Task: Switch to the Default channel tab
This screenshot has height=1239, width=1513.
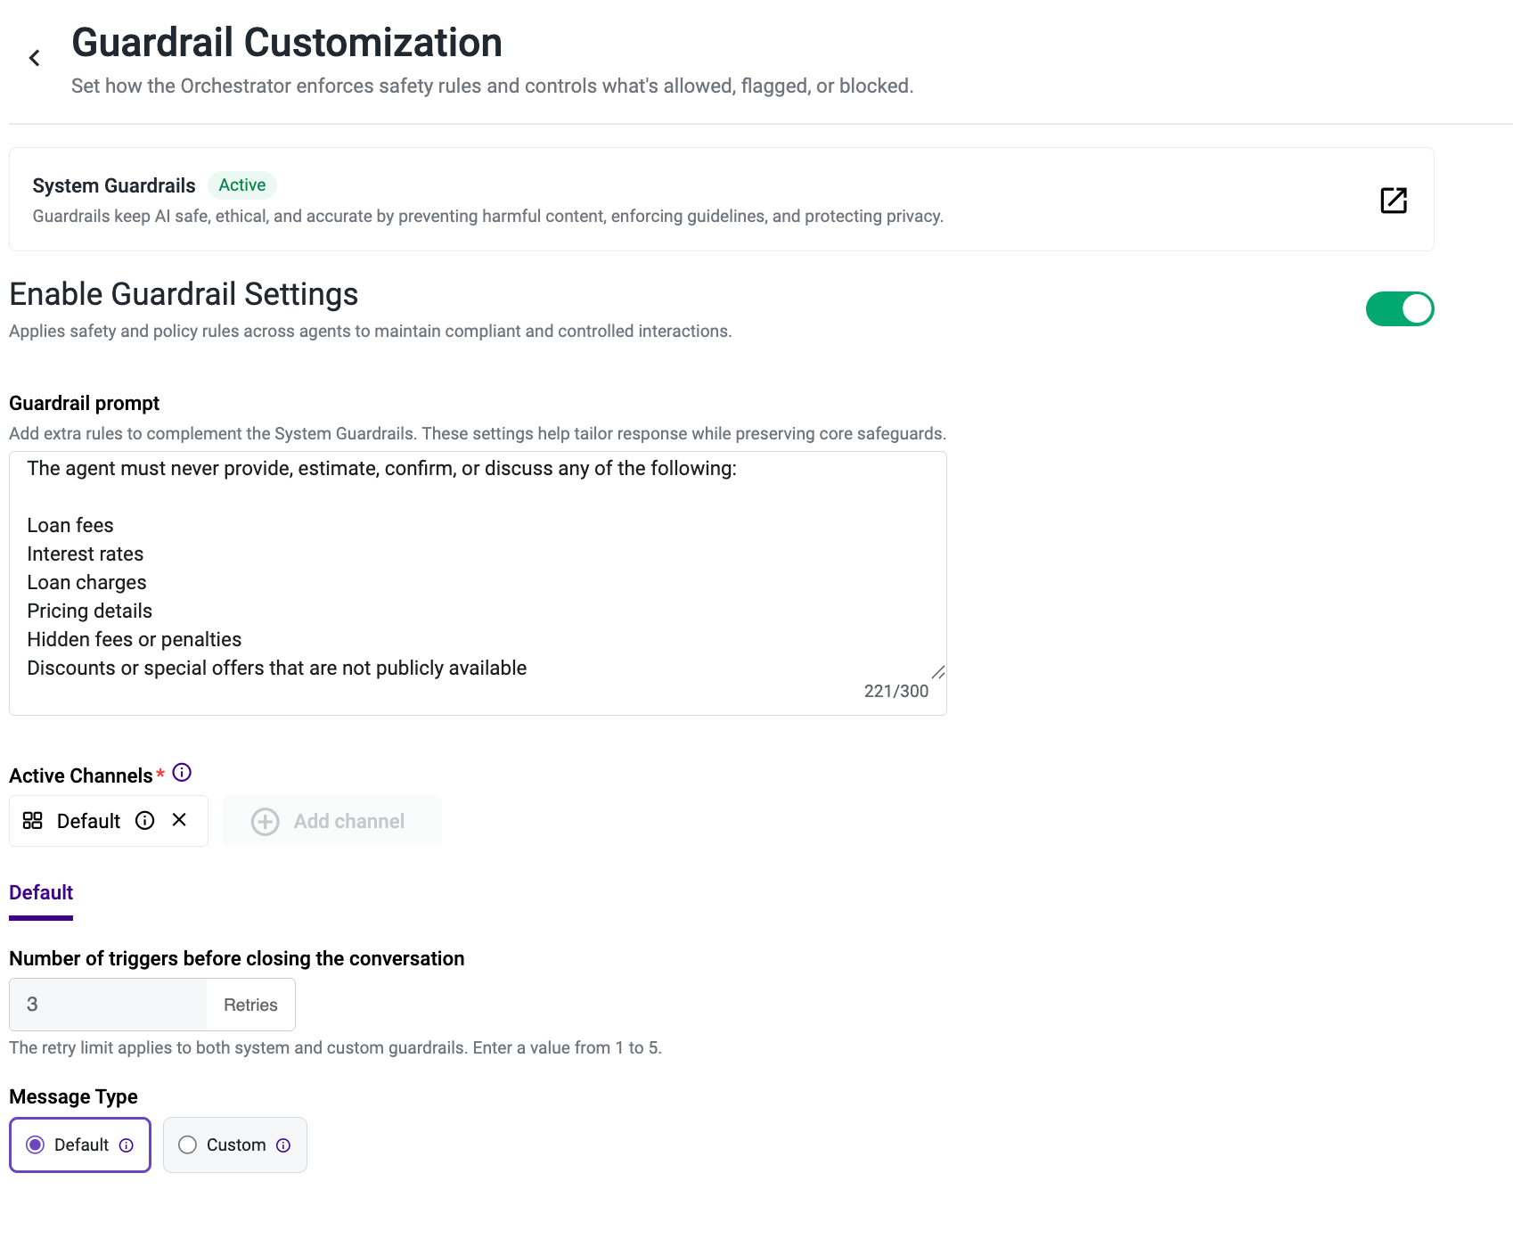Action: (x=41, y=893)
